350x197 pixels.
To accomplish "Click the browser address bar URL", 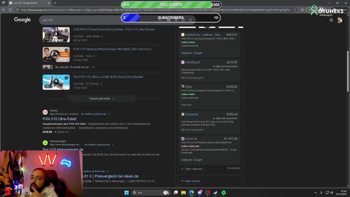I will point(156,10).
